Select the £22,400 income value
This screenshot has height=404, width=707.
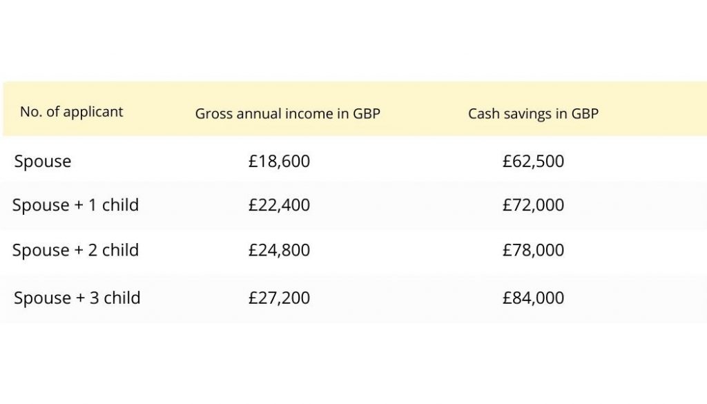click(279, 205)
